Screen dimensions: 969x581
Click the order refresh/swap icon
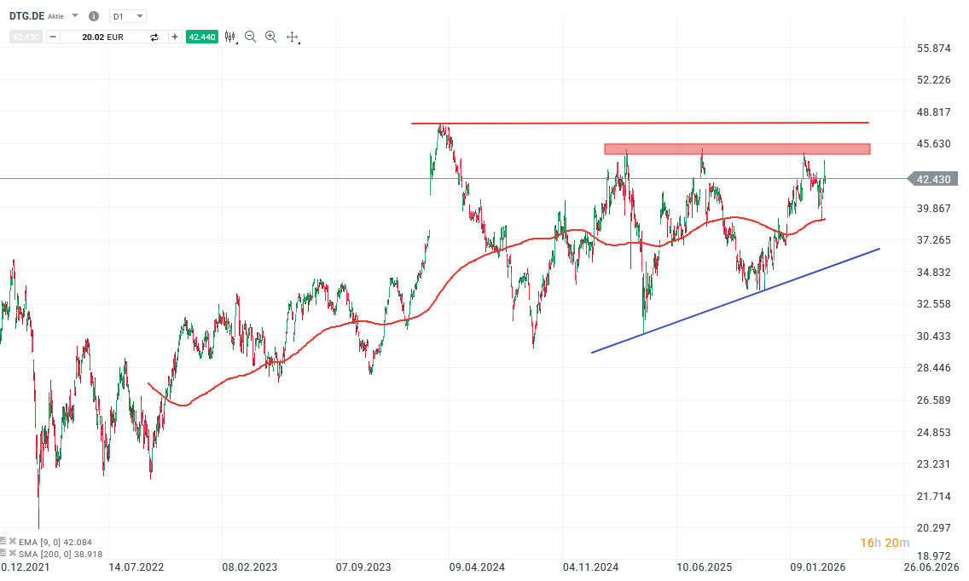coord(154,37)
